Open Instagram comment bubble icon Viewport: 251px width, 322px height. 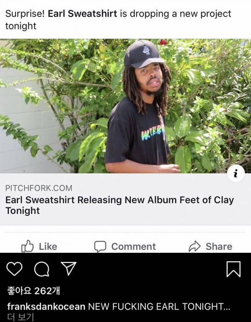41,269
